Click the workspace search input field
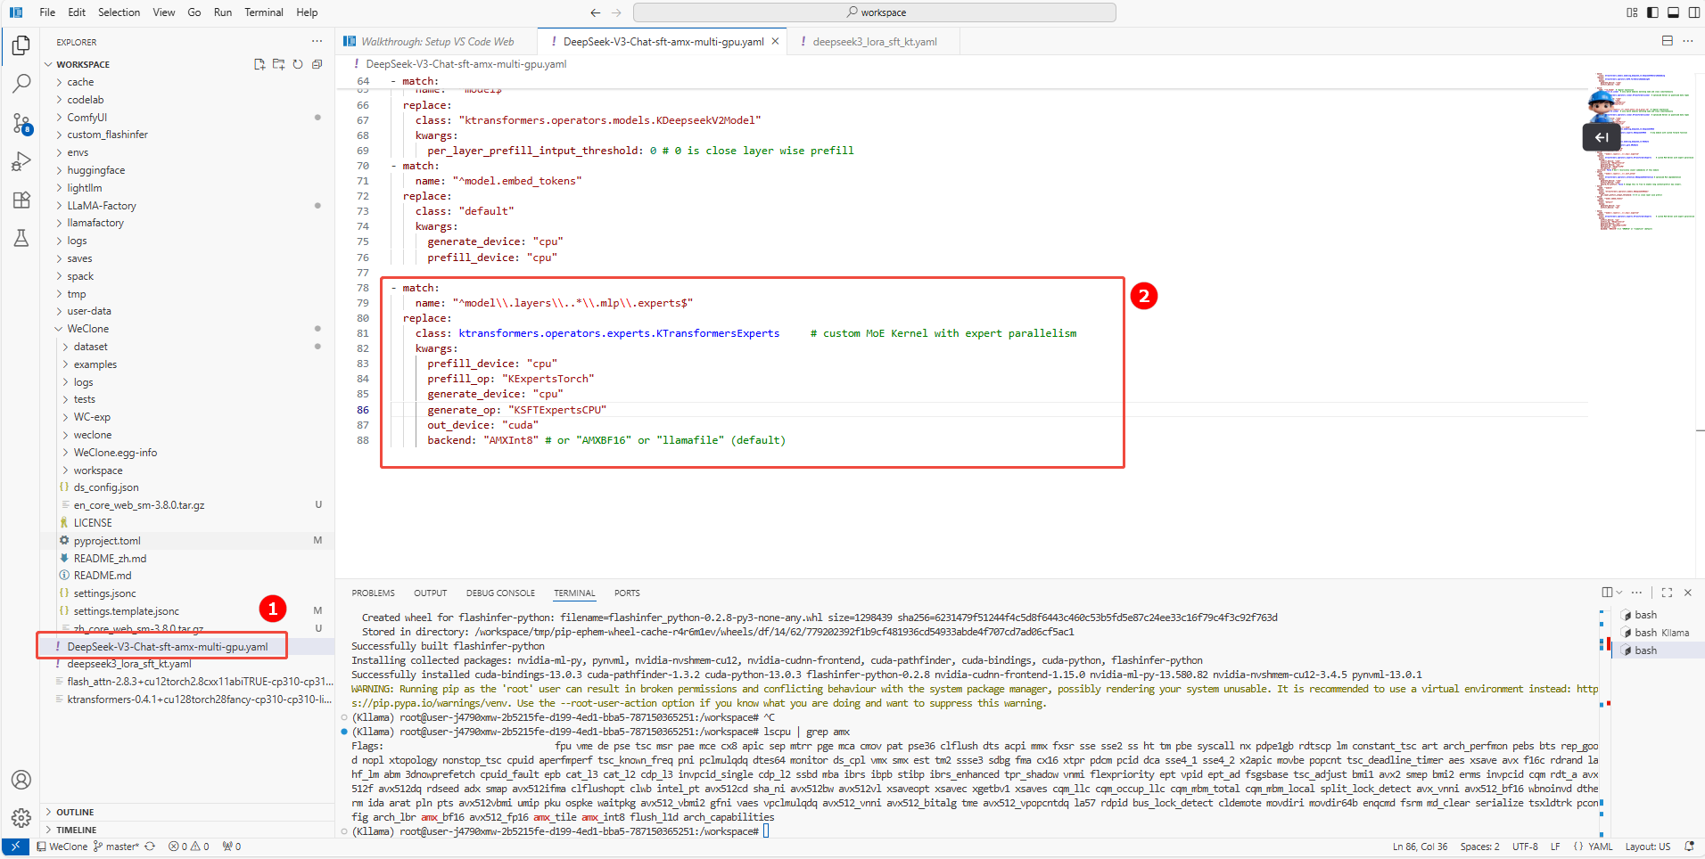The width and height of the screenshot is (1705, 859). 874,12
